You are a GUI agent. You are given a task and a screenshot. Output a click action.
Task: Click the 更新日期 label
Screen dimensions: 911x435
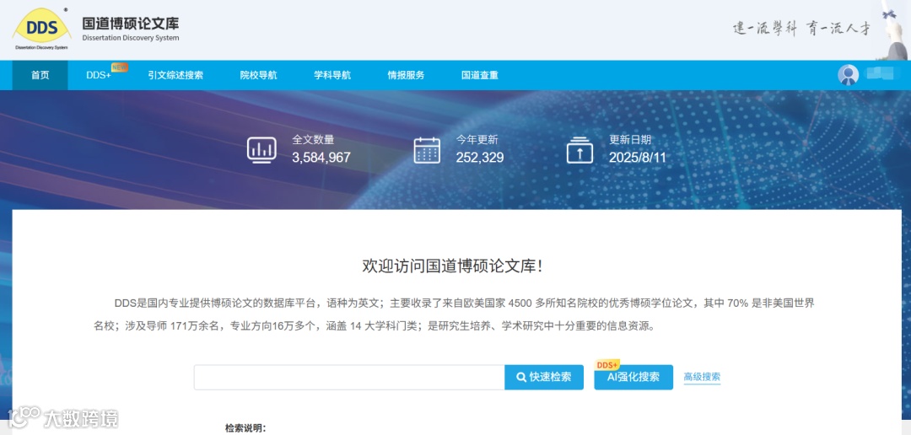coord(630,139)
